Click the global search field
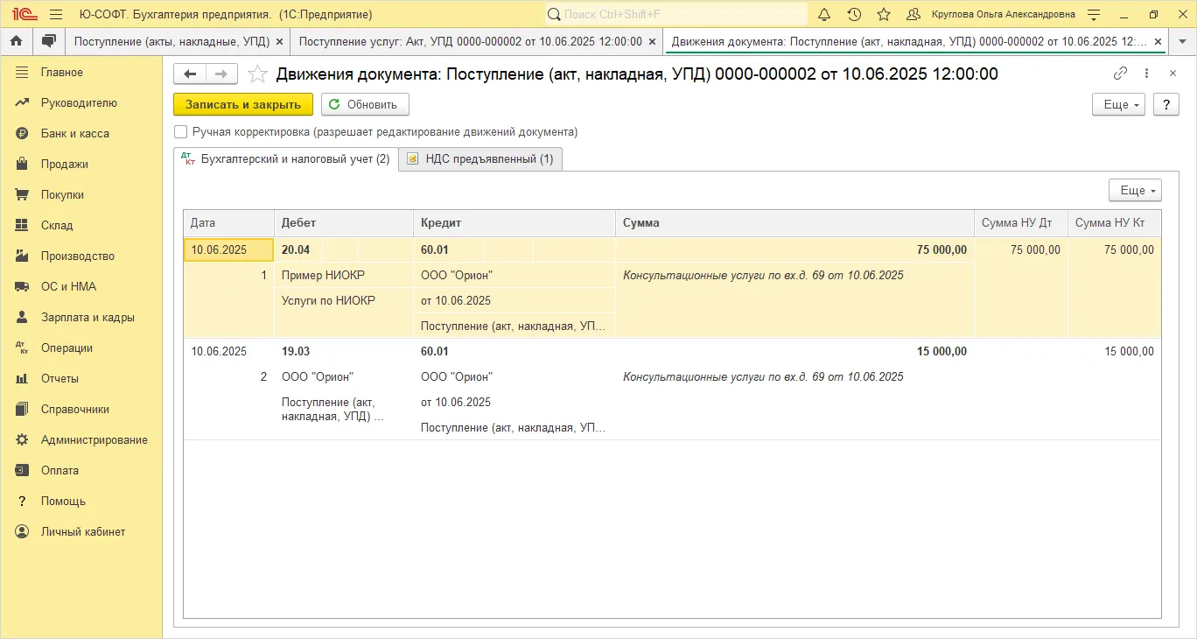The image size is (1197, 639). [x=675, y=15]
